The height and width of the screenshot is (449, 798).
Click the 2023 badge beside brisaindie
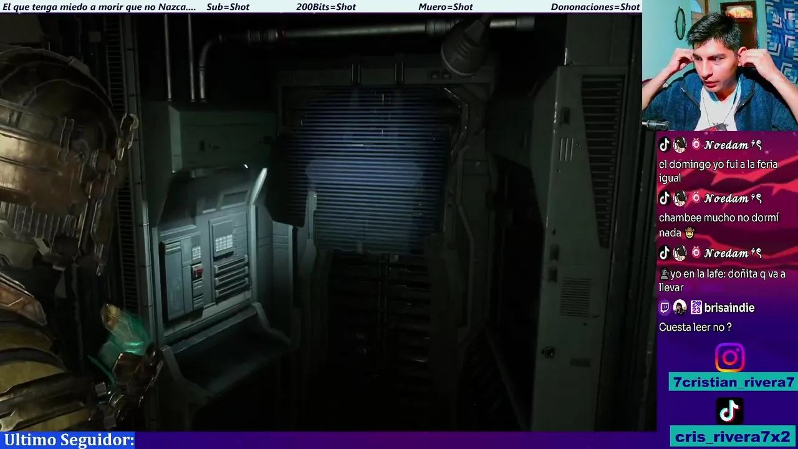pos(696,307)
